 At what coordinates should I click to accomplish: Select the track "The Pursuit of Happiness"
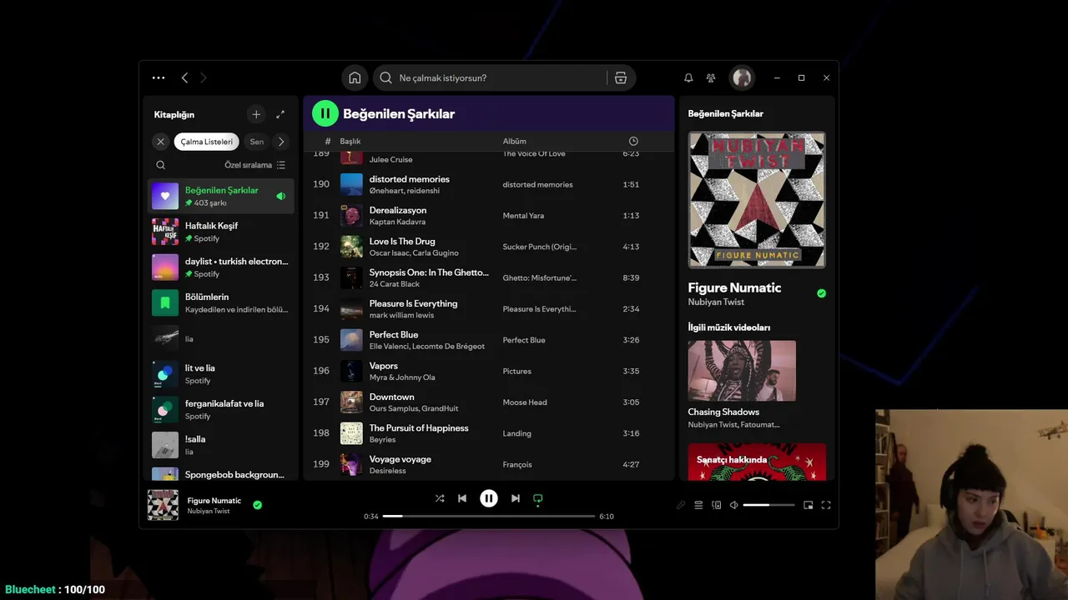(419, 427)
